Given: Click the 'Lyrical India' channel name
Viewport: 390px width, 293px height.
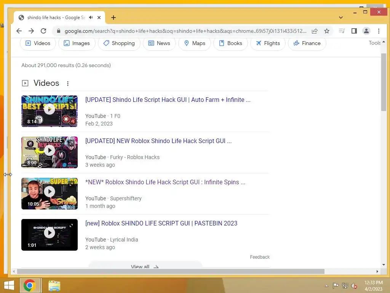Looking at the screenshot, I should tap(124, 240).
